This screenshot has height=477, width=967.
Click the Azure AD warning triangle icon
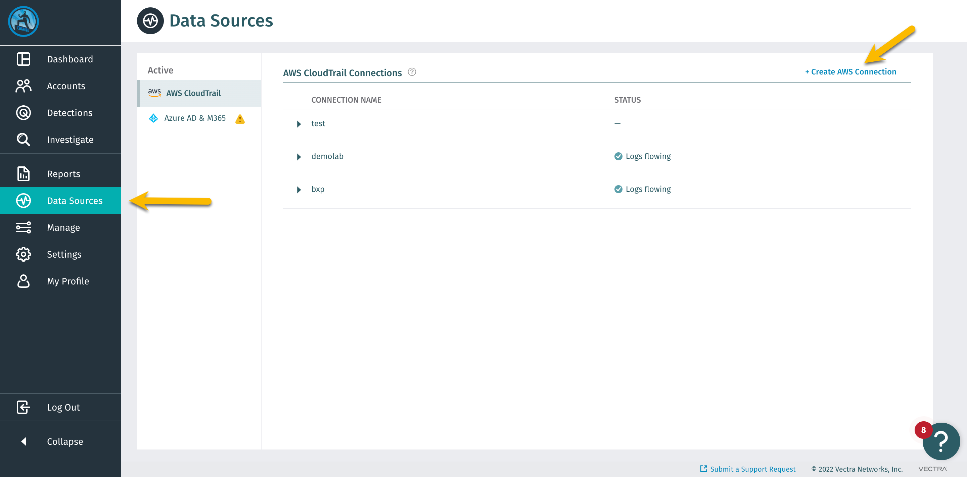[x=240, y=119]
